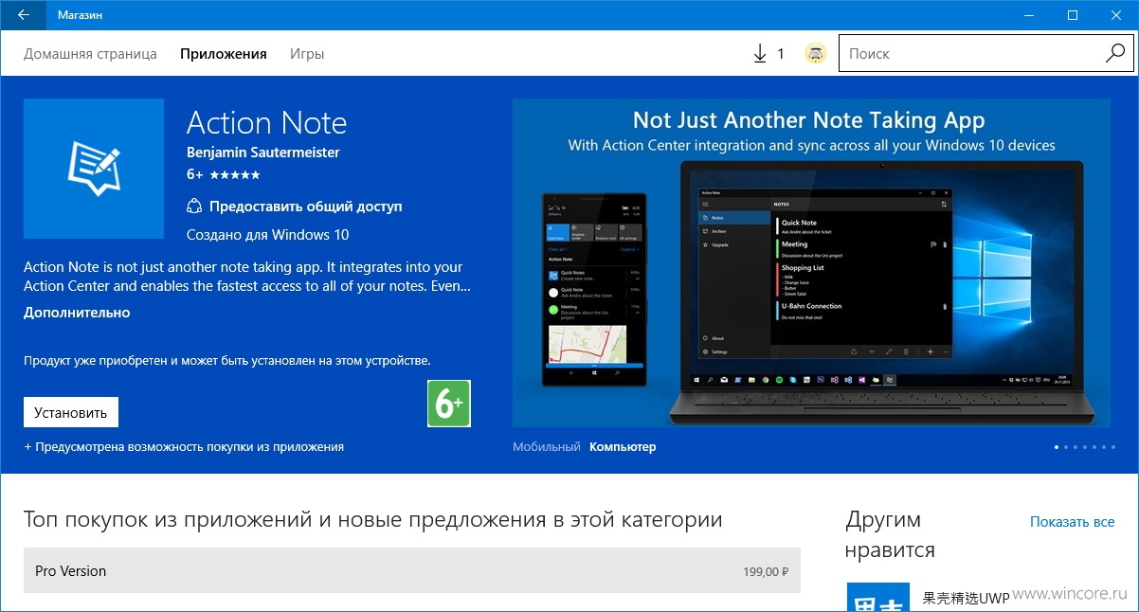1139x612 pixels.
Task: Close the Магазин window
Action: [1116, 15]
